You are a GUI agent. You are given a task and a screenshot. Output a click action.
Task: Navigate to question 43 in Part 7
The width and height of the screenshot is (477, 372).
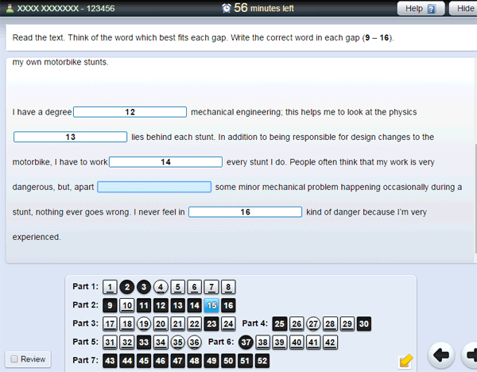click(x=110, y=360)
